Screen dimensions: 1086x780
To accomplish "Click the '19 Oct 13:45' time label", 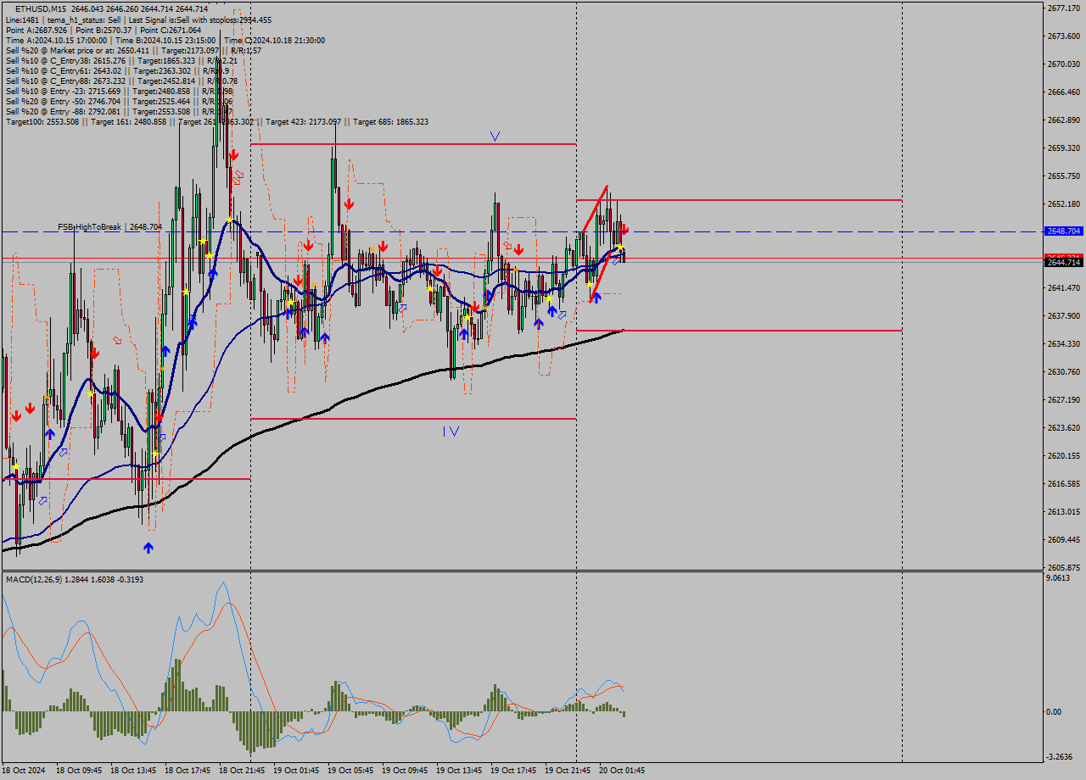I will 459,771.
